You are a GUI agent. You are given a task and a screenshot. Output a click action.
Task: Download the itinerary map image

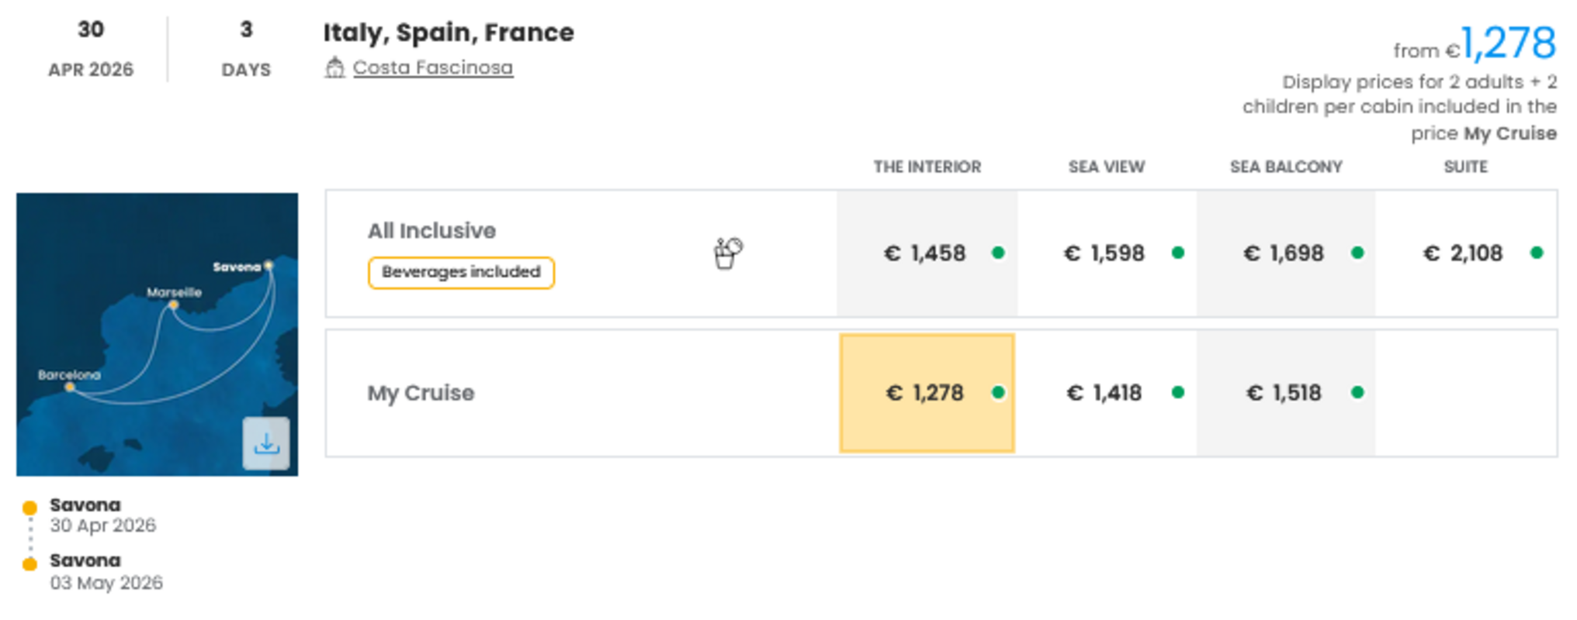[x=266, y=443]
